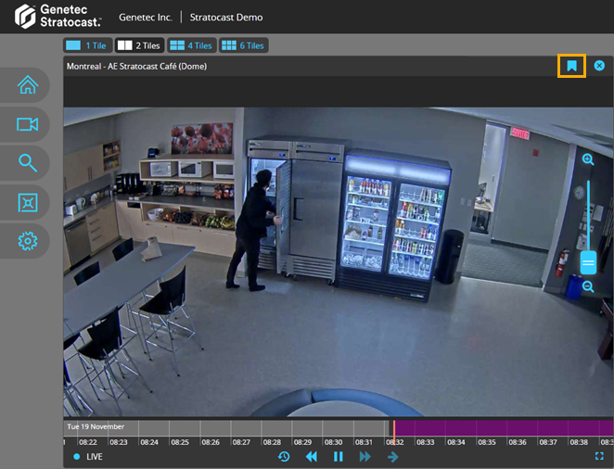
Task: Pause the video playback
Action: click(x=338, y=456)
